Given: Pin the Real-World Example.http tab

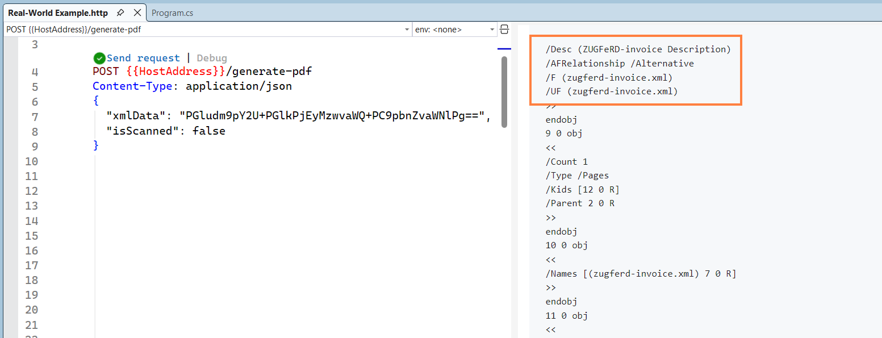Looking at the screenshot, I should pos(120,12).
